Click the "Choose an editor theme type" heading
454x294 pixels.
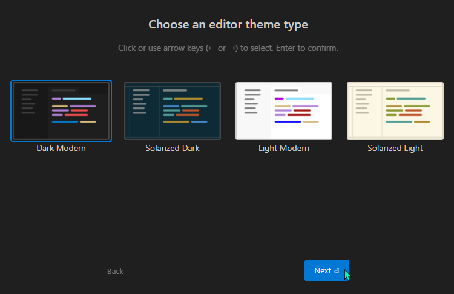click(x=228, y=25)
